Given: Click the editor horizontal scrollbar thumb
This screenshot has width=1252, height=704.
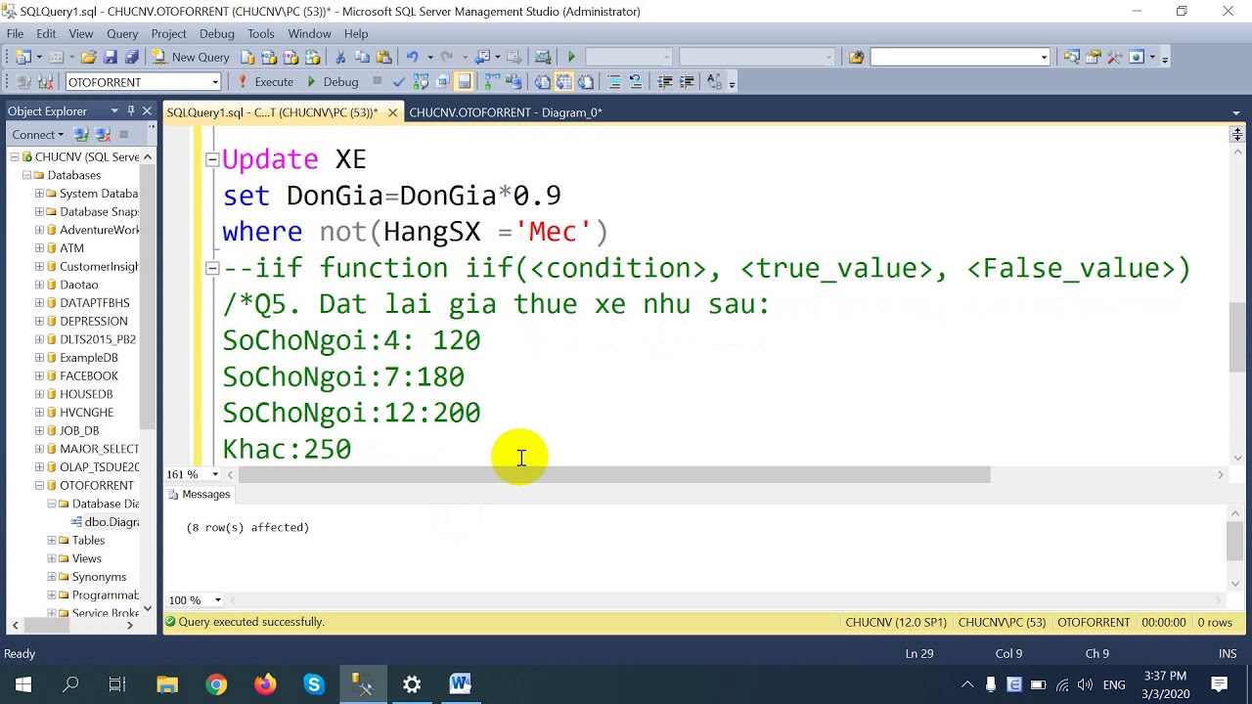Looking at the screenshot, I should coord(614,474).
